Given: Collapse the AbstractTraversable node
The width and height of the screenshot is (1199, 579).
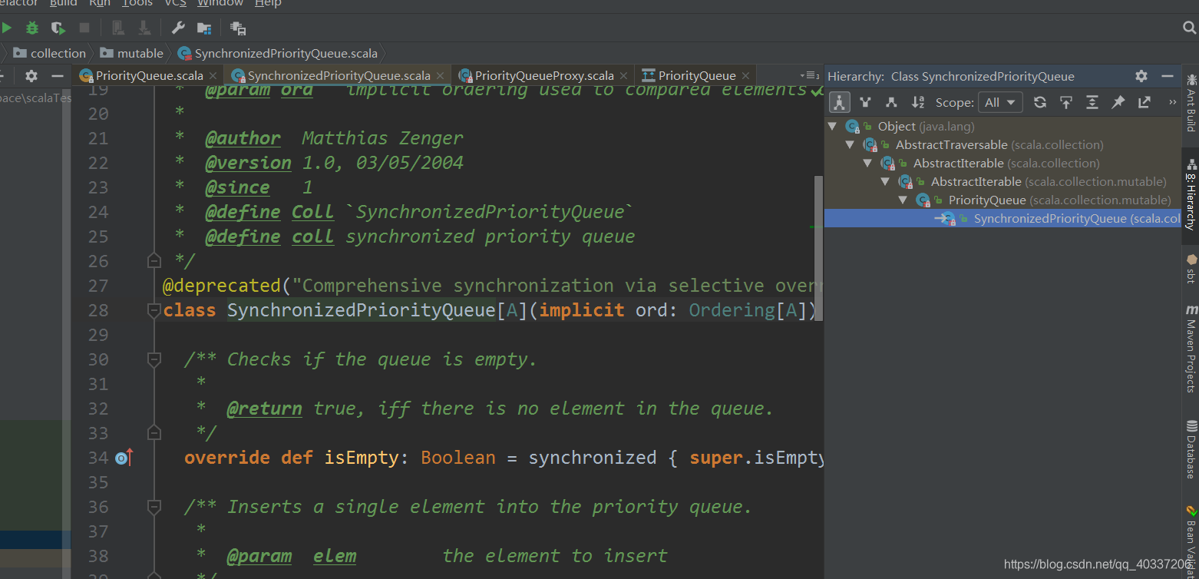Looking at the screenshot, I should pos(851,144).
